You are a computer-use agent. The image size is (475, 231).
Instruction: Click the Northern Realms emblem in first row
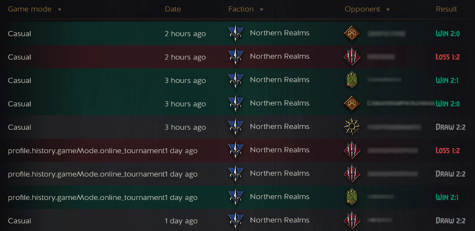tap(236, 33)
